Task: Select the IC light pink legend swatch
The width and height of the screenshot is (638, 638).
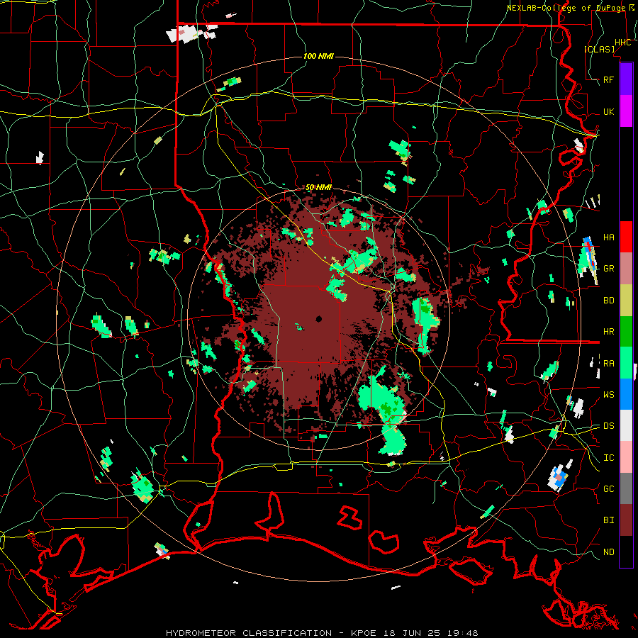Action: [x=626, y=457]
